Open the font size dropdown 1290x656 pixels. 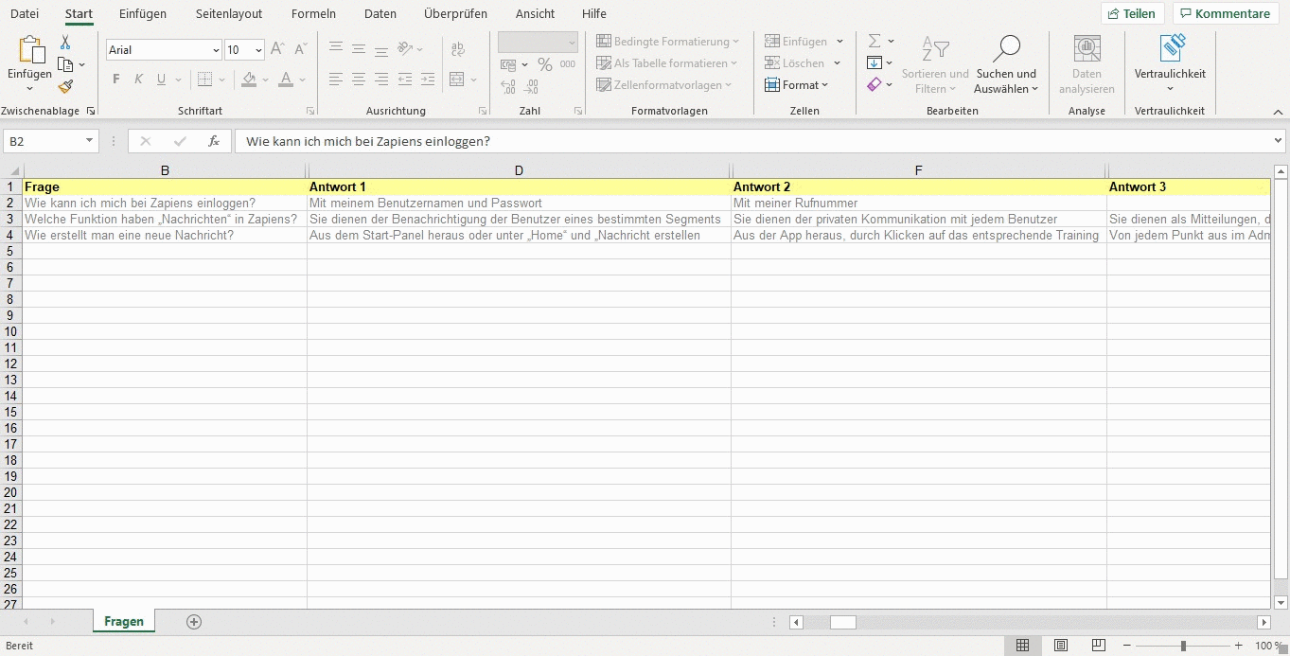point(258,50)
